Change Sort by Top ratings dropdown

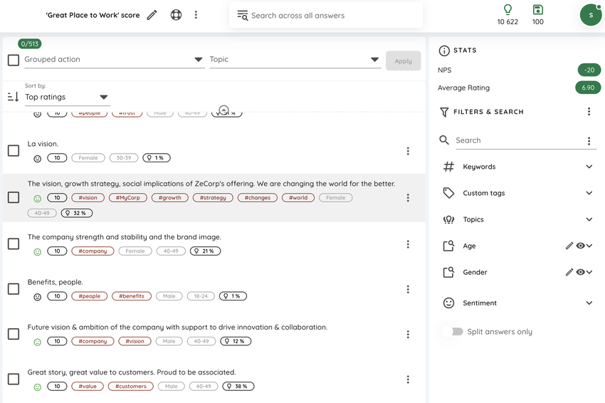point(68,97)
